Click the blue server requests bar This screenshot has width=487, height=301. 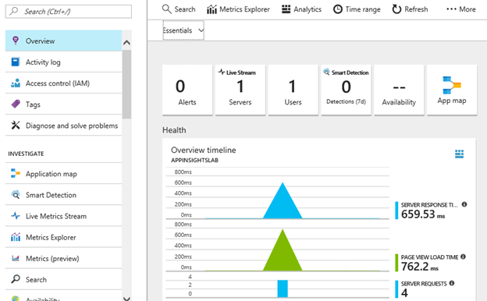coord(283,289)
